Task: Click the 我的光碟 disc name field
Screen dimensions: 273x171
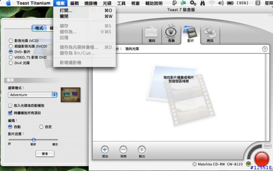Action: tap(132, 49)
